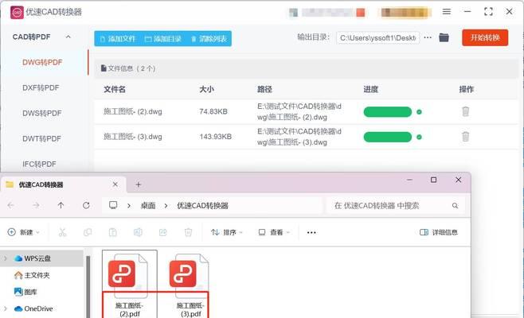Viewport: 524px width, 318px height.
Task: Click file name 施工图纸- (2).dwg in list
Action: tap(133, 111)
